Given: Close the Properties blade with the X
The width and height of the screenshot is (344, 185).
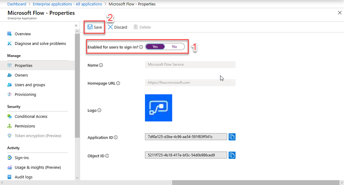Looking at the screenshot, I should [340, 13].
